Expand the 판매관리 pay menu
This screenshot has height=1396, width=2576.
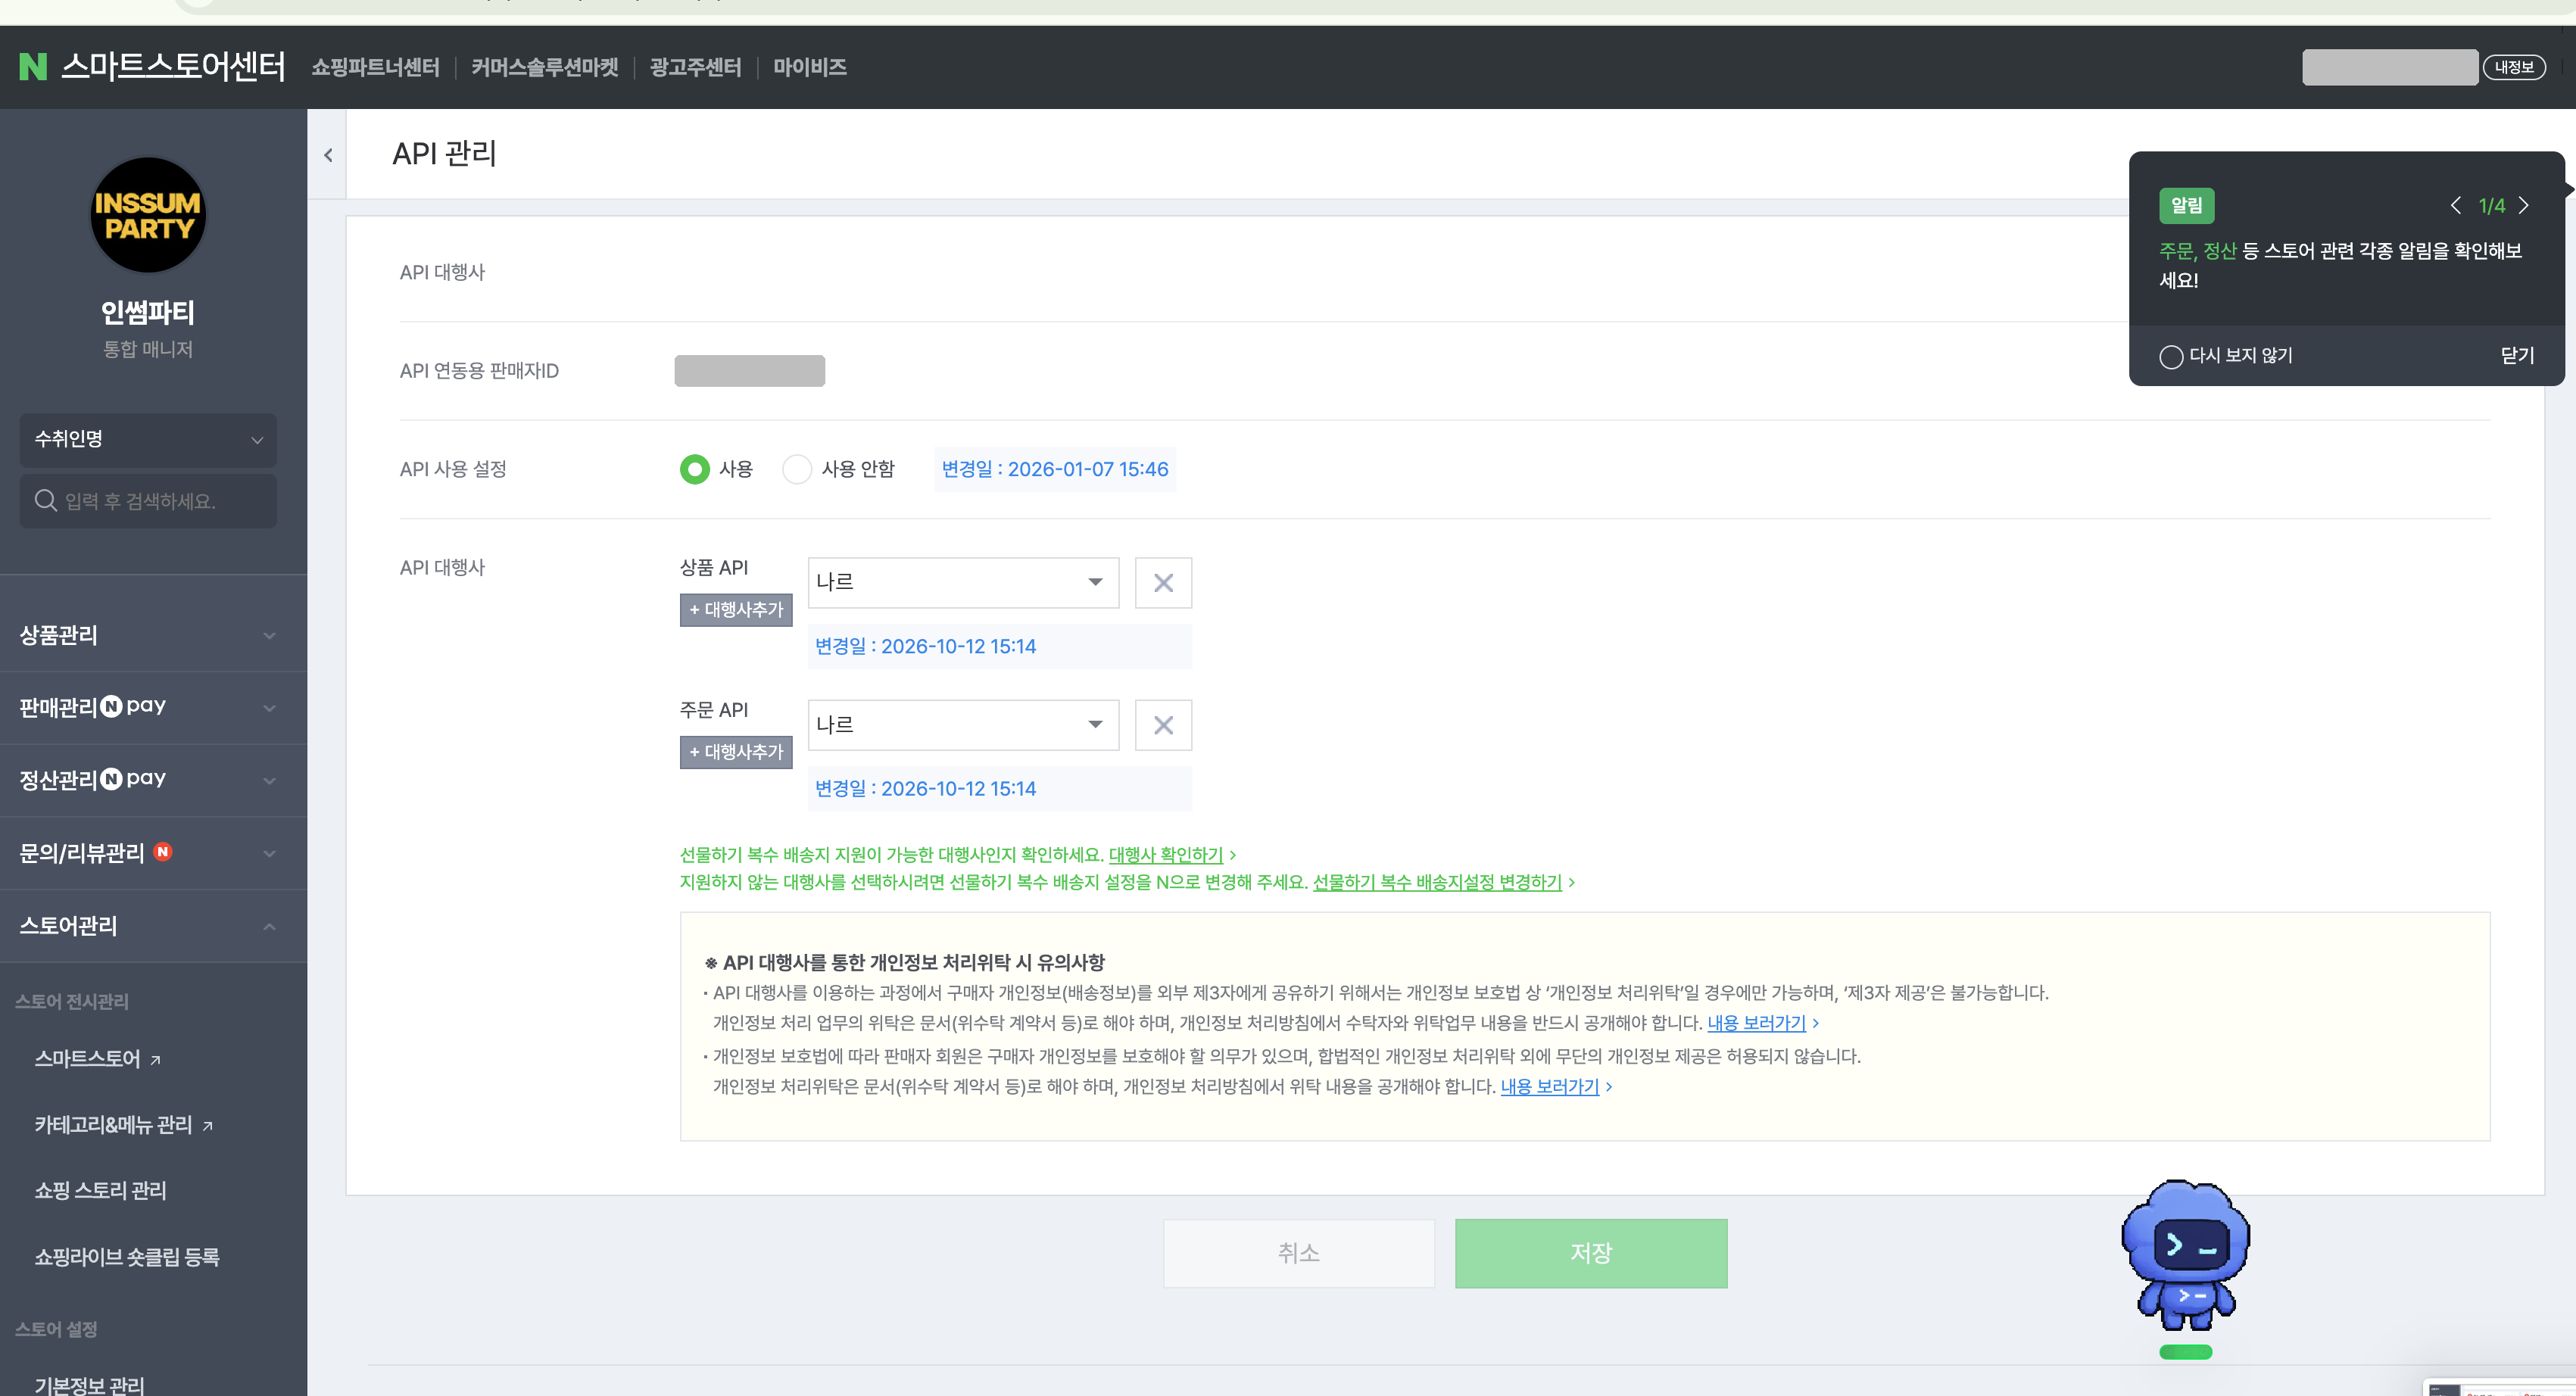click(153, 707)
